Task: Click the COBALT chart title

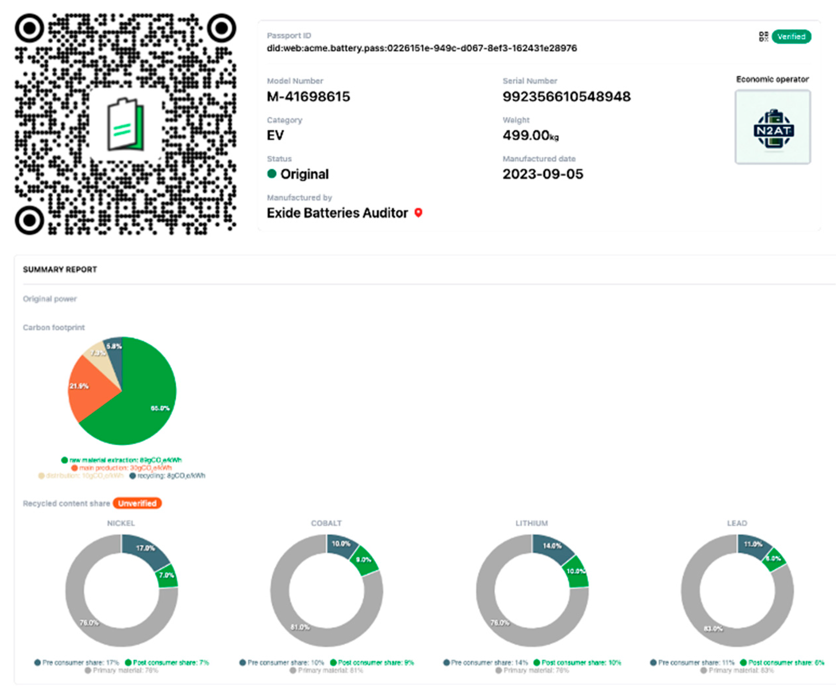Action: (326, 523)
